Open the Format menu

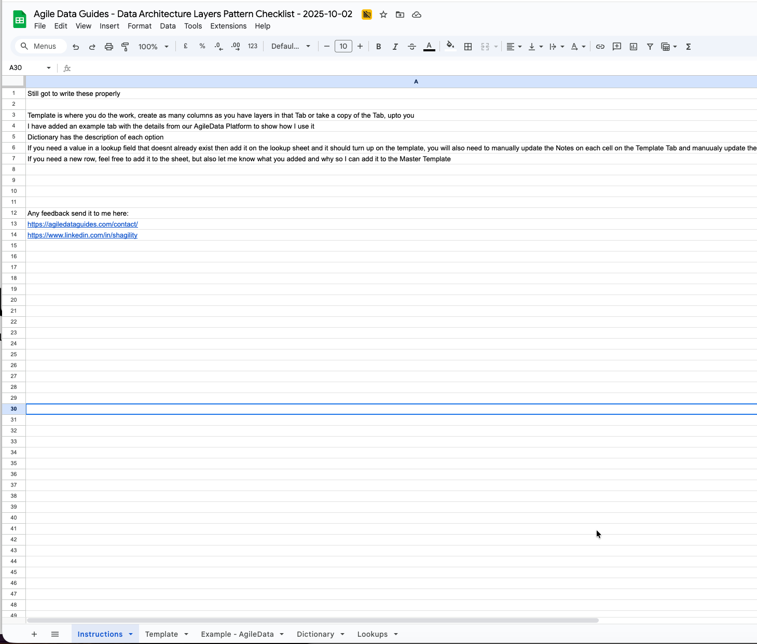click(x=140, y=26)
